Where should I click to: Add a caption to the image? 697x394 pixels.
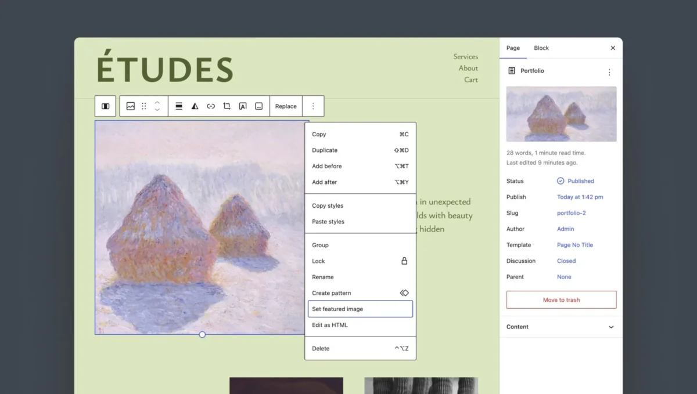click(259, 106)
